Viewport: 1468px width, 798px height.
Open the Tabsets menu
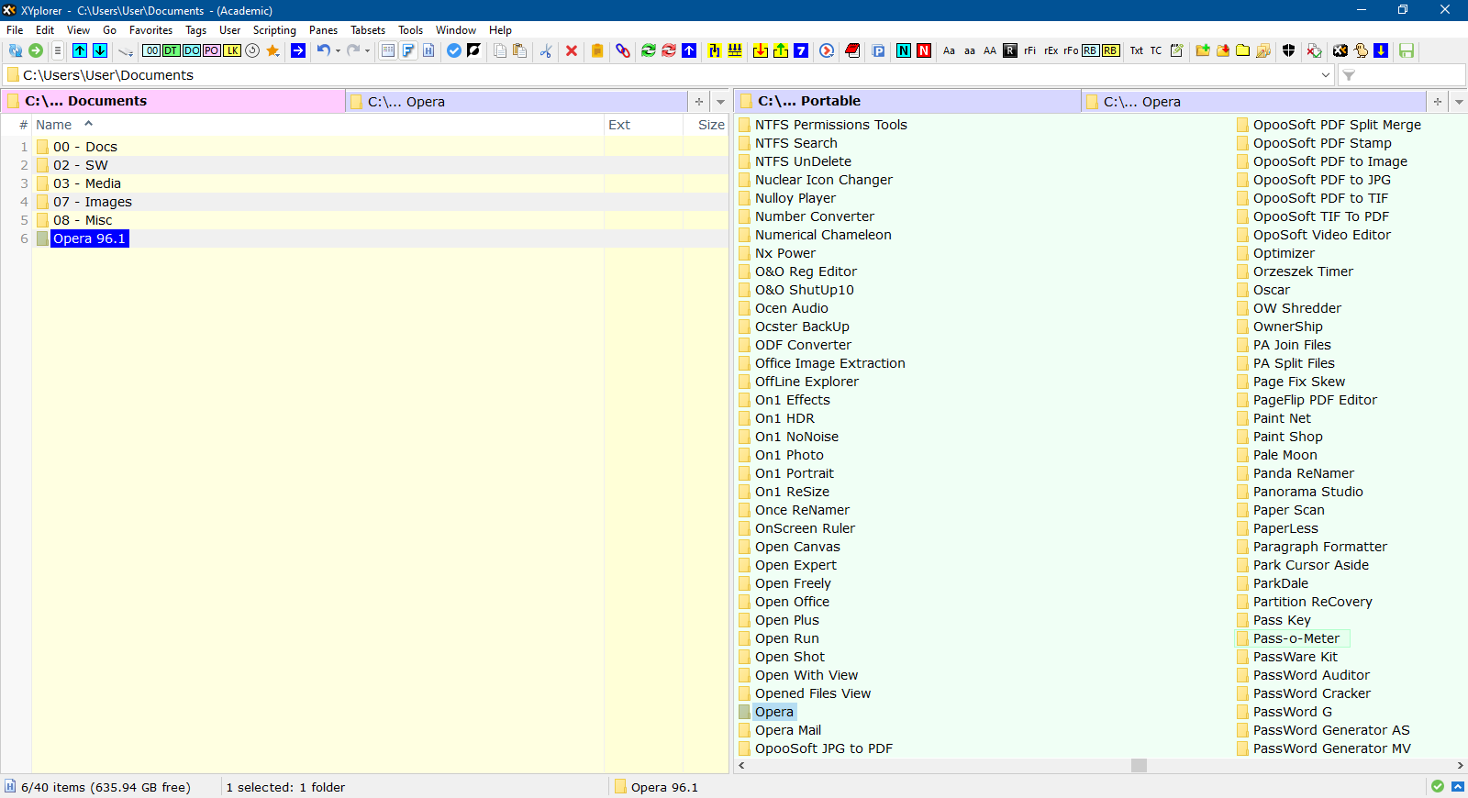coord(368,30)
